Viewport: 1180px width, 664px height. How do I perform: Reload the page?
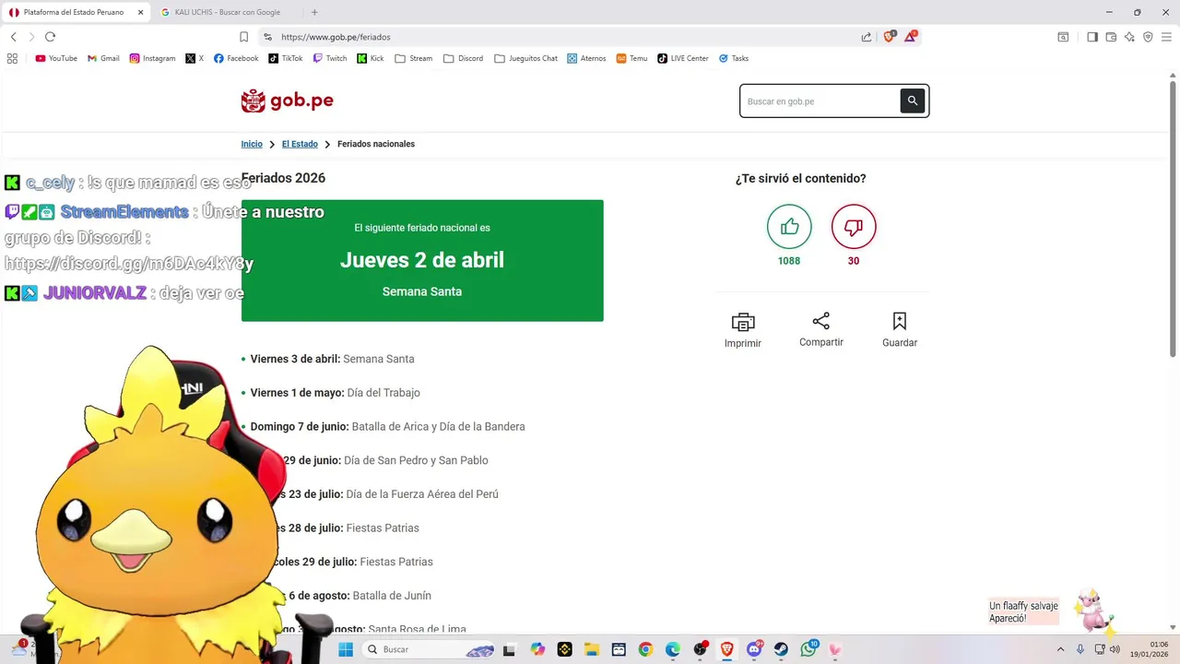click(50, 37)
